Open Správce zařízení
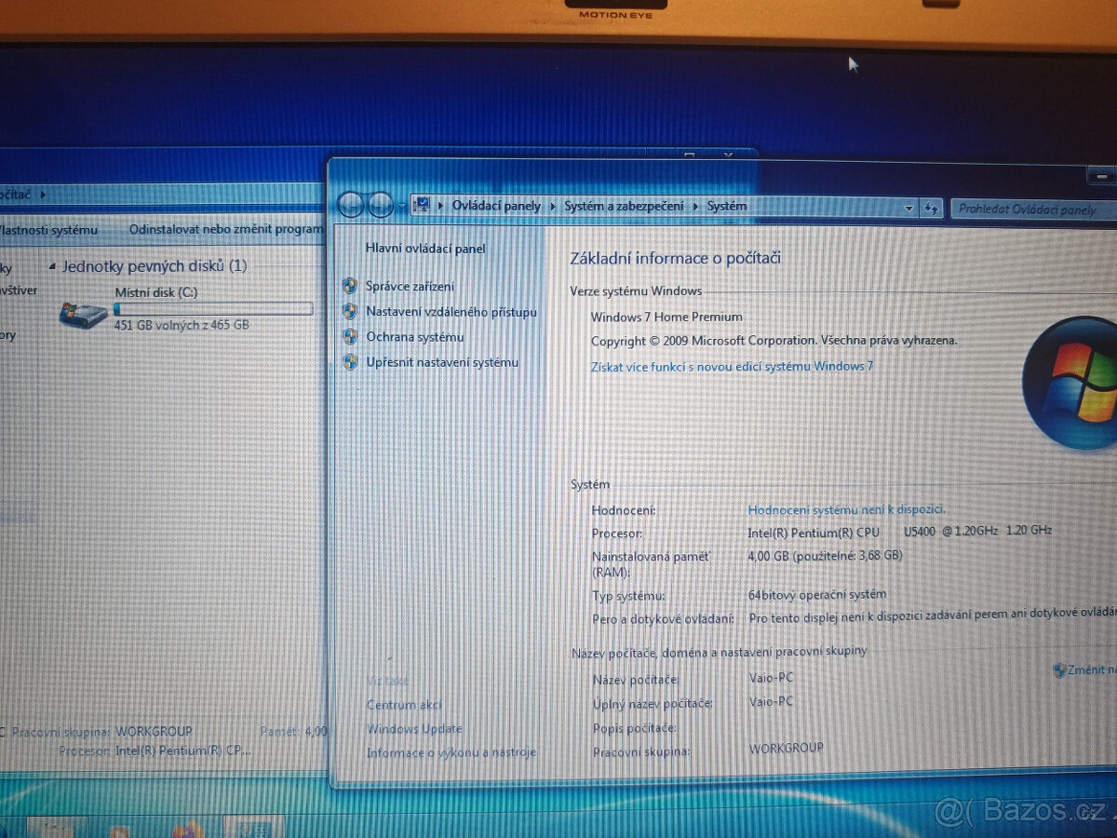Viewport: 1117px width, 838px height. tap(410, 287)
